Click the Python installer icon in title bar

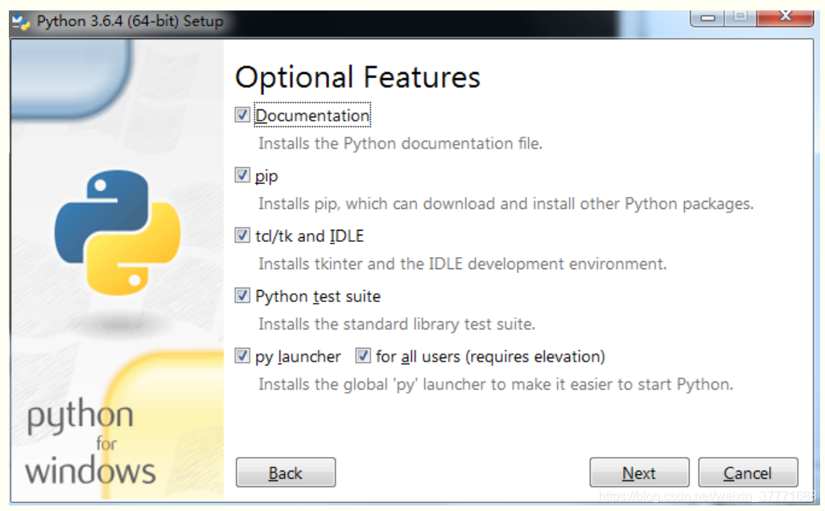tap(21, 22)
